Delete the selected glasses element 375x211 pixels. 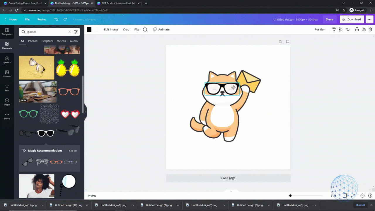coord(370,29)
